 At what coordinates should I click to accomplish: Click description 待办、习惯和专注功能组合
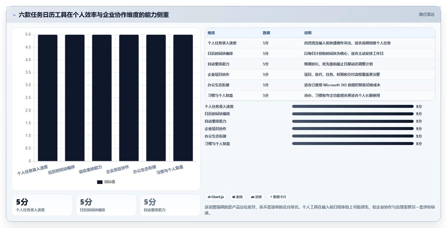coord(342,96)
